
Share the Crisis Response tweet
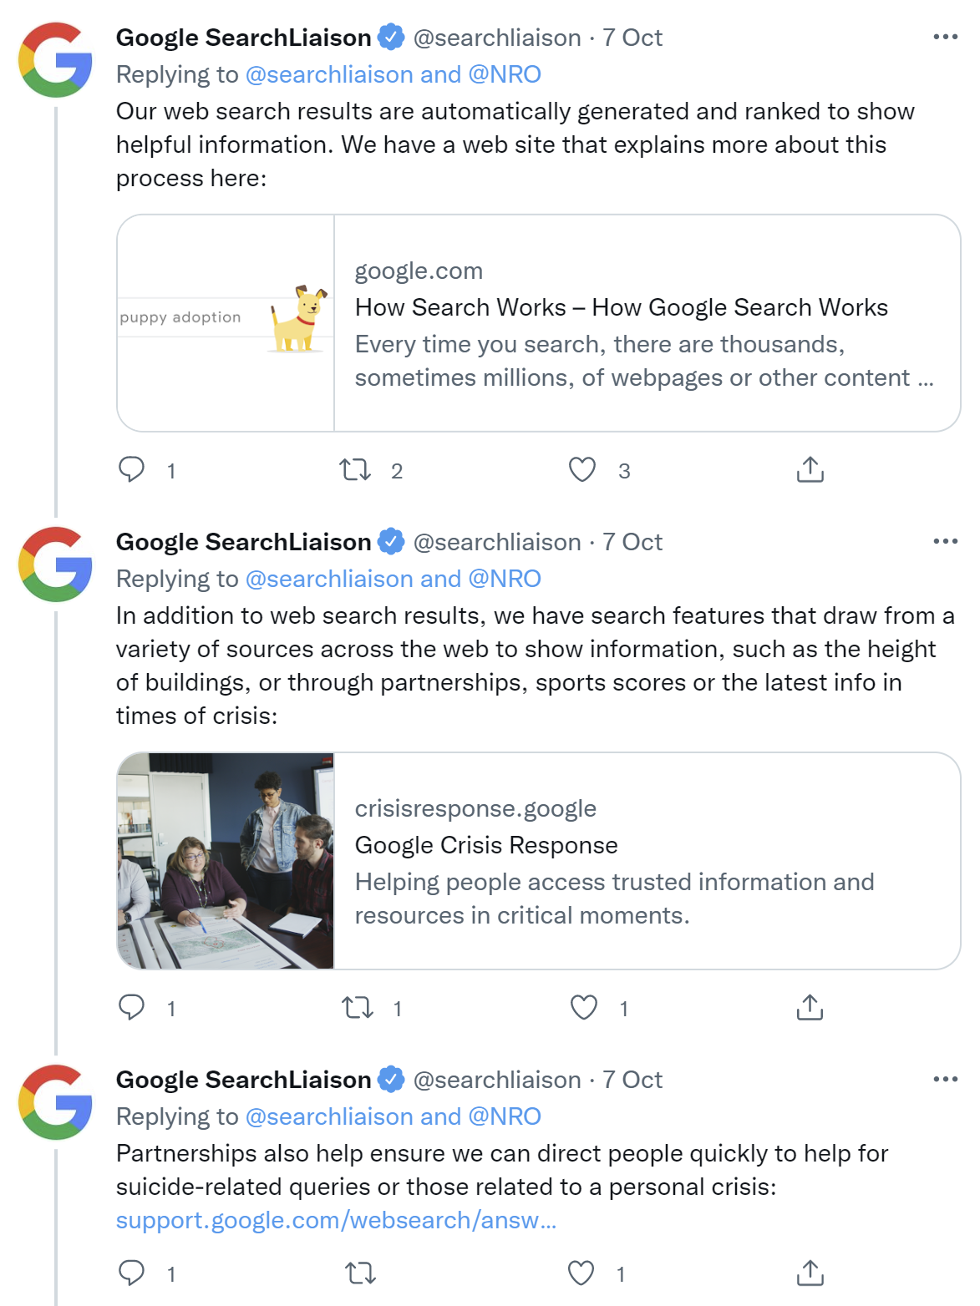coord(809,1009)
